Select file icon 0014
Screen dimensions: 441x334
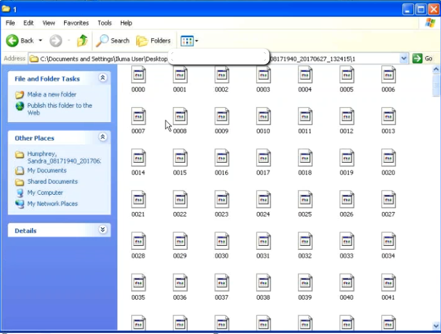pyautogui.click(x=138, y=158)
